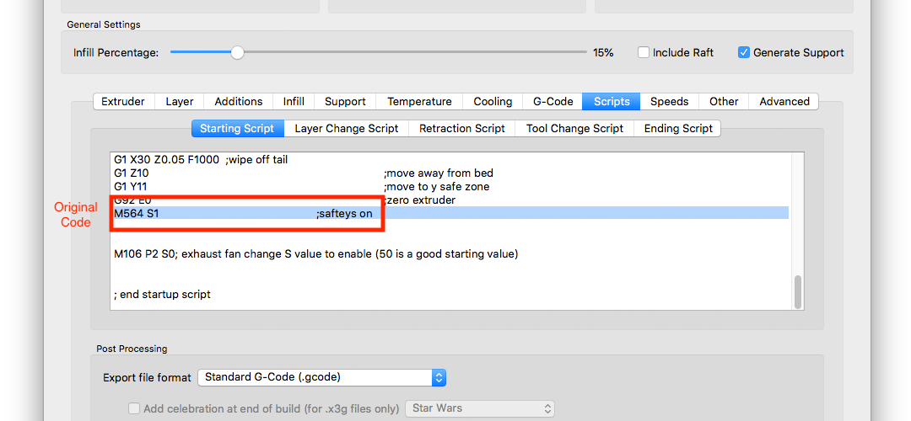Expand the Star Wars celebration dropdown
The width and height of the screenshot is (911, 421).
tap(480, 408)
